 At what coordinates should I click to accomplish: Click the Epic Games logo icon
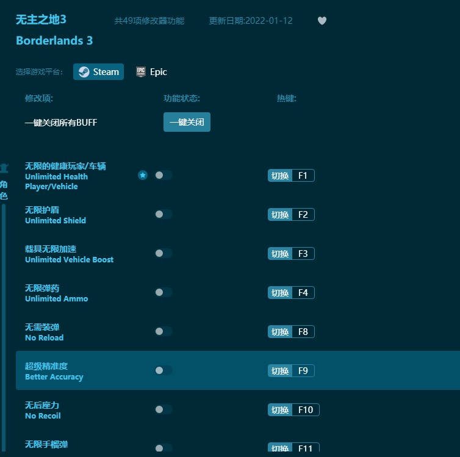(x=141, y=72)
